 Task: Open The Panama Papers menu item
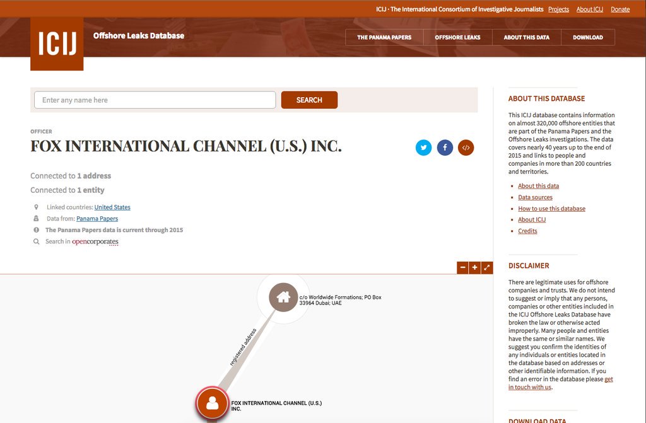coord(384,37)
